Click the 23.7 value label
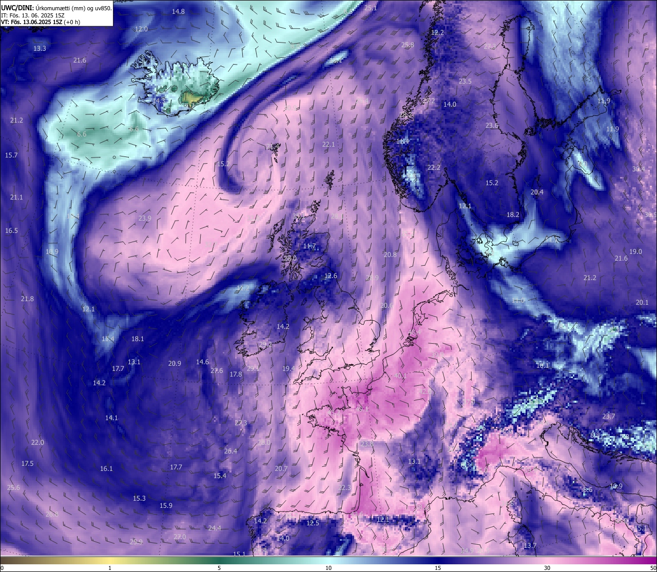The height and width of the screenshot is (572, 657). [609, 416]
